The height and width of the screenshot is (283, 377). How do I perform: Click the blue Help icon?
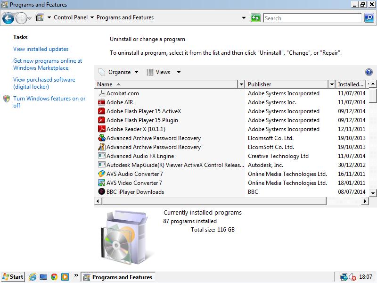click(369, 72)
